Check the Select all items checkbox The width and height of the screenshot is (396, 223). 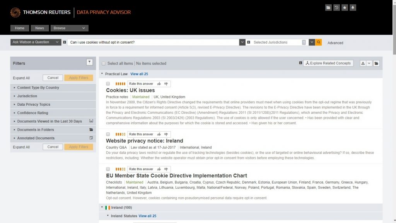click(104, 64)
